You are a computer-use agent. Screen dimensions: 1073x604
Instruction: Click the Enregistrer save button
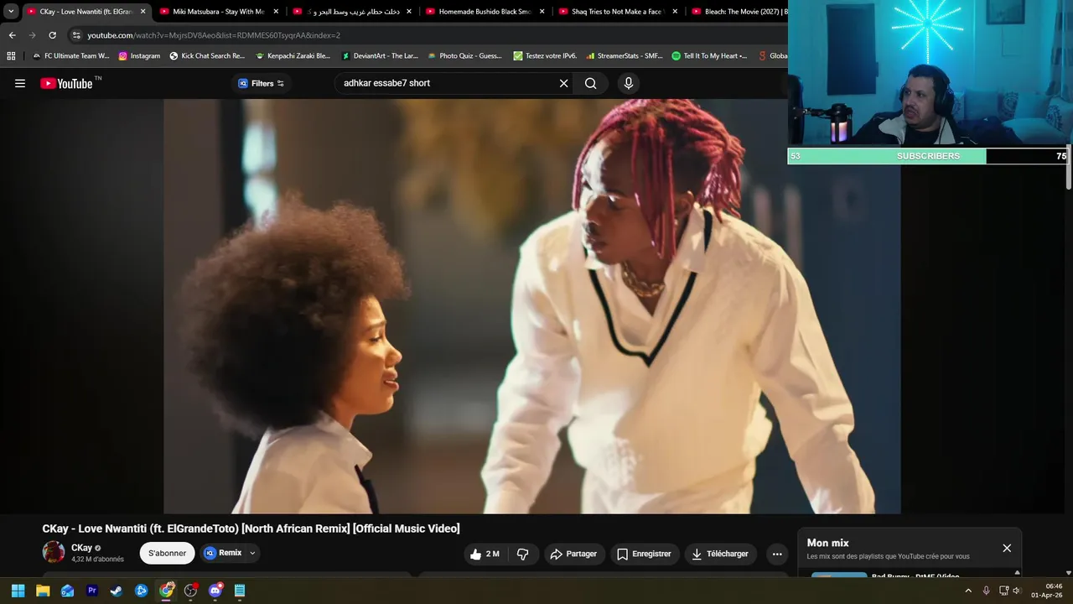644,554
